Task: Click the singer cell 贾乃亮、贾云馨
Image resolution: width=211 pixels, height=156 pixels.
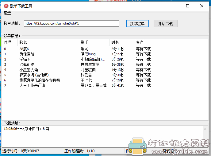Action: click(94, 85)
